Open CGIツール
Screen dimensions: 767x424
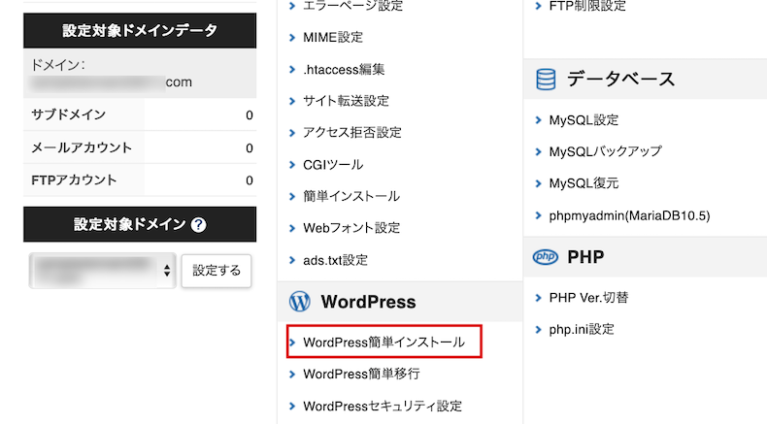pos(333,165)
